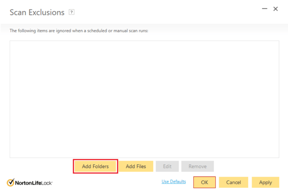Restore settings via Use Defaults link
The image size is (288, 191).
173,182
